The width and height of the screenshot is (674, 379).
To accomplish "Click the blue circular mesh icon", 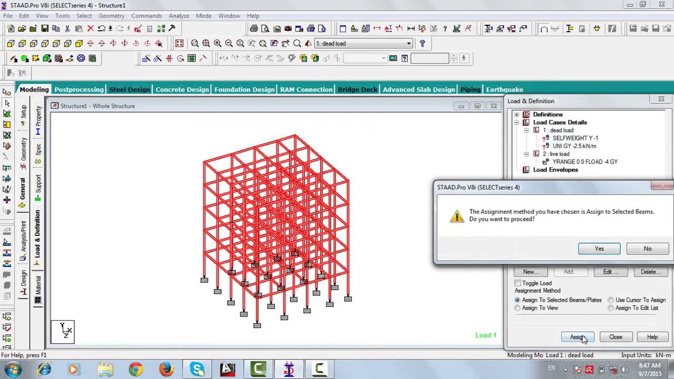I will (81, 58).
